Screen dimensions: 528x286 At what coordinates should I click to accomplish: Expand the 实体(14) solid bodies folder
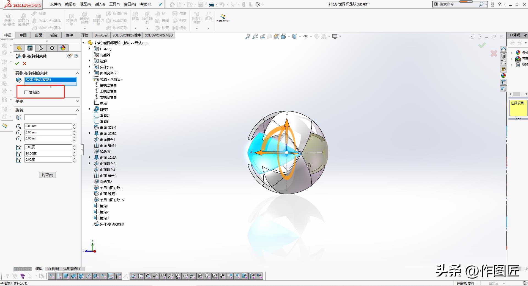90,67
